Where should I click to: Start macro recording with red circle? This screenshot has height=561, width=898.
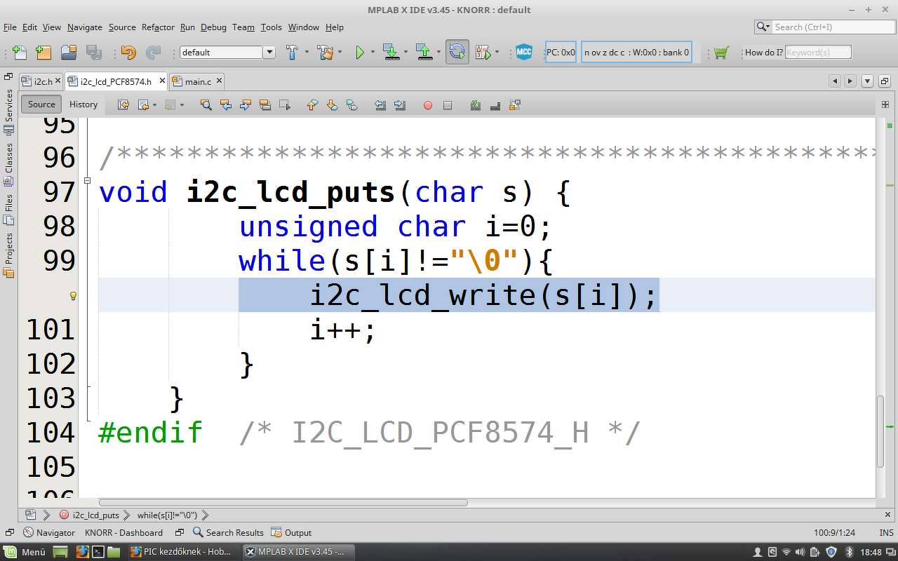click(428, 105)
